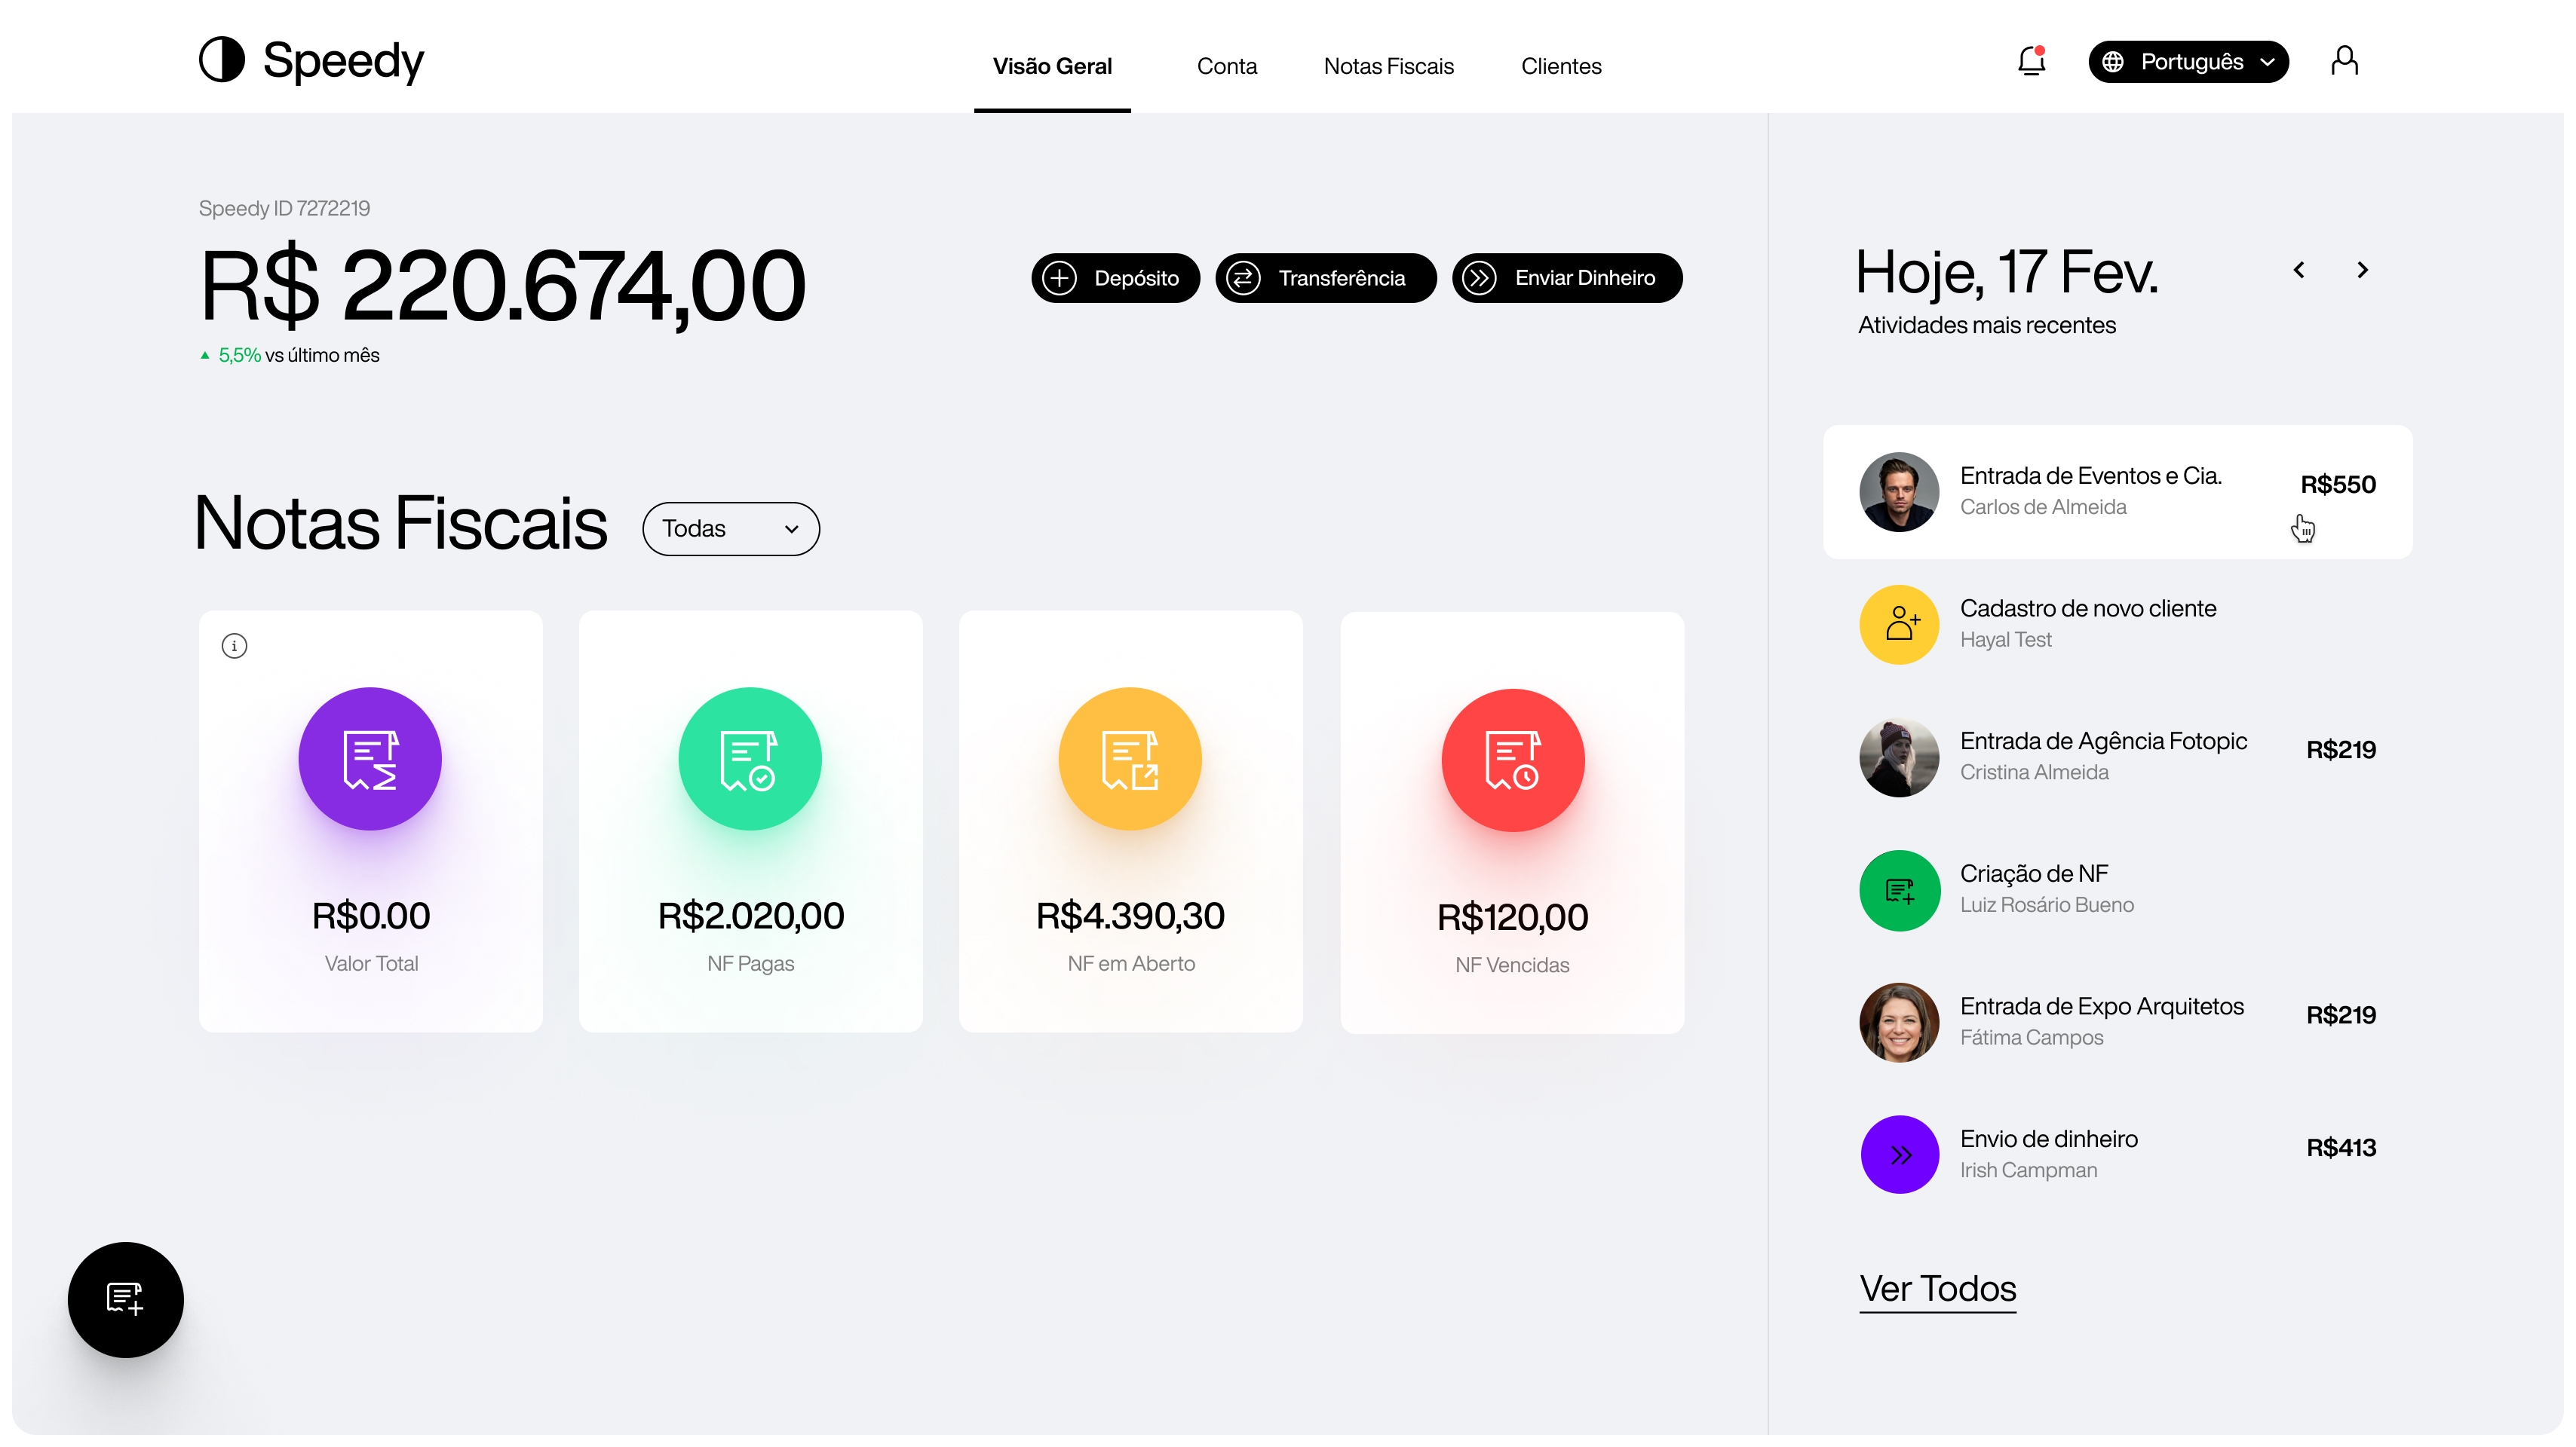
Task: Click the orange NF em Aberto icon
Action: 1130,758
